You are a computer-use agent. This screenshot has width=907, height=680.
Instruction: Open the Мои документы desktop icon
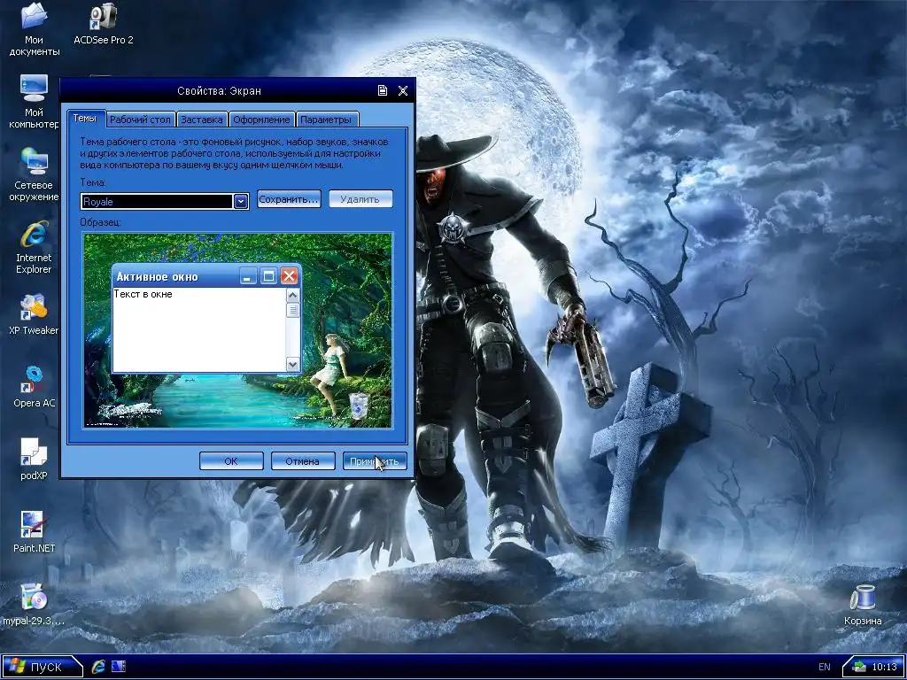click(x=34, y=29)
